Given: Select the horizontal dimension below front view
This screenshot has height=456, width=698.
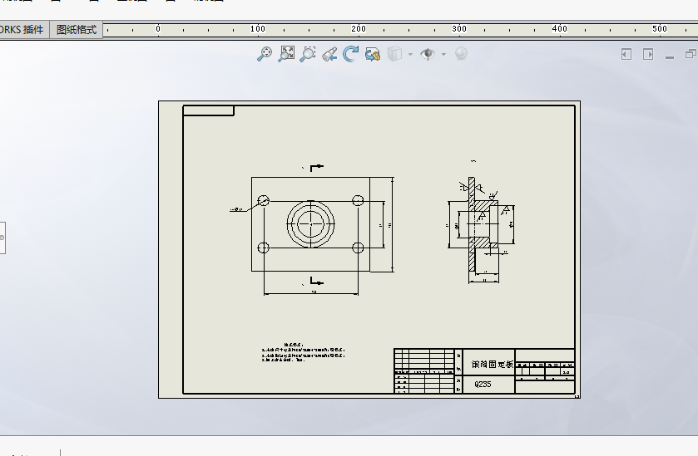Looking at the screenshot, I should [311, 292].
